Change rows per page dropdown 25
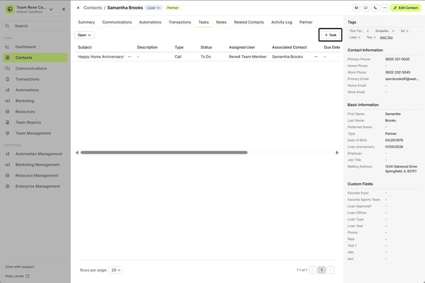425x283 pixels. (116, 270)
